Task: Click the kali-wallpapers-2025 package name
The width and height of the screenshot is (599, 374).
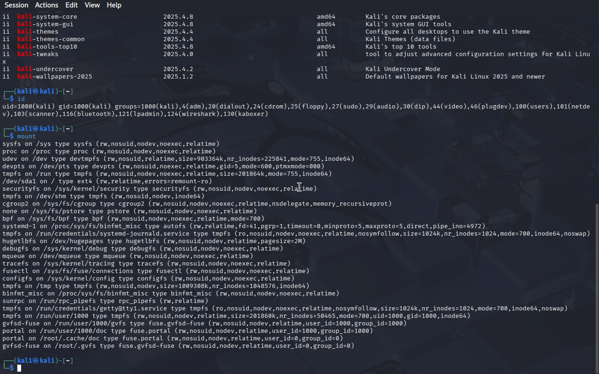Action: pyautogui.click(x=55, y=77)
